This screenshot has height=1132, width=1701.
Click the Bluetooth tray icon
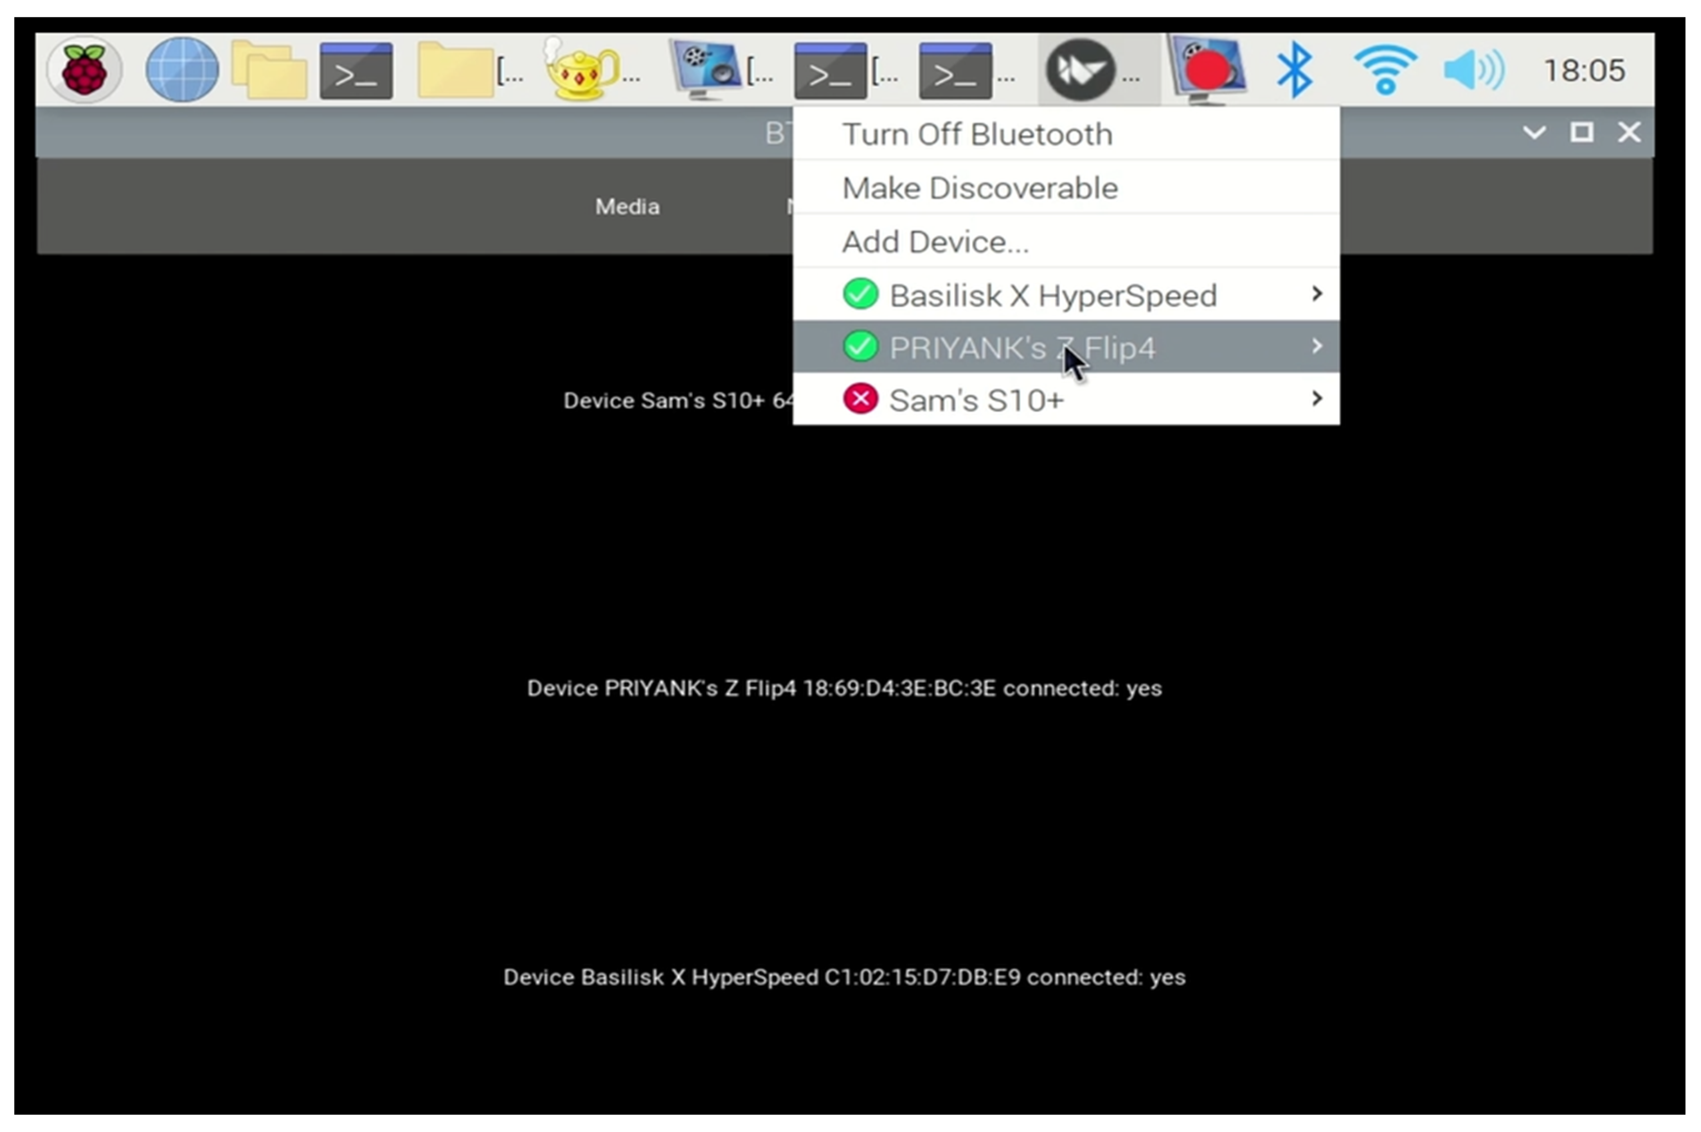click(x=1294, y=70)
